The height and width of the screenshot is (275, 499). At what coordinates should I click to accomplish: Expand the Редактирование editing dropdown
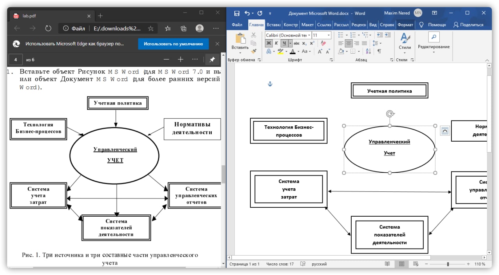tap(434, 52)
